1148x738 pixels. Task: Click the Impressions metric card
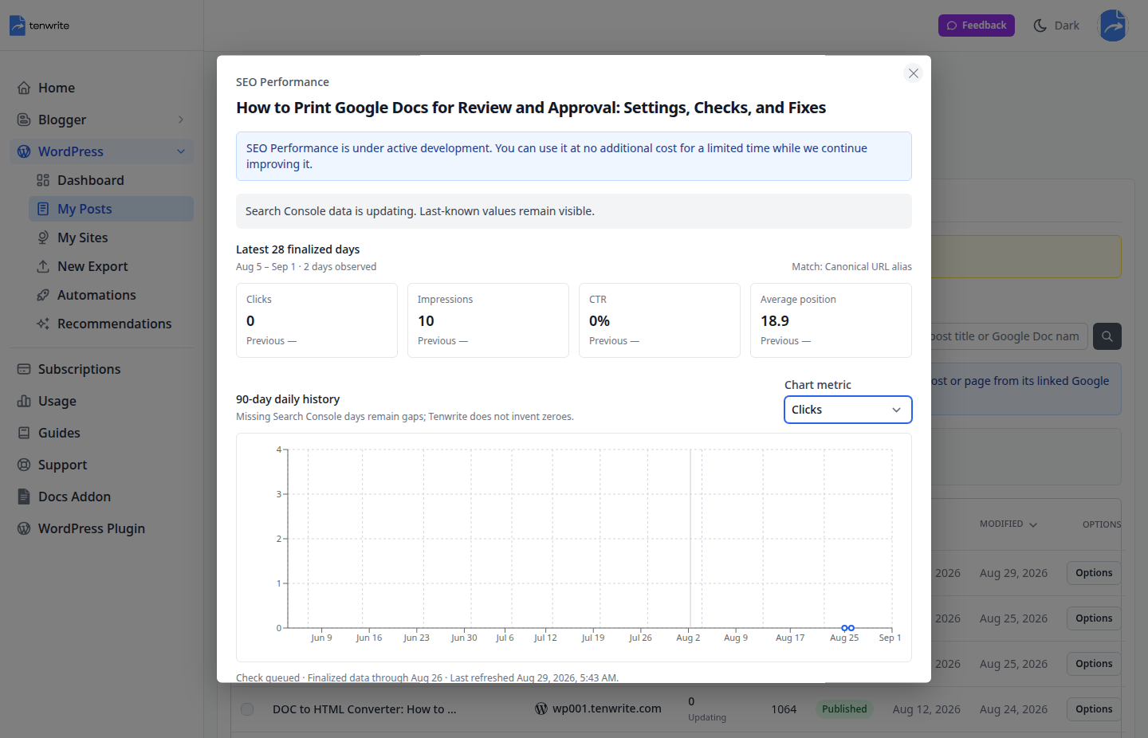click(x=488, y=320)
